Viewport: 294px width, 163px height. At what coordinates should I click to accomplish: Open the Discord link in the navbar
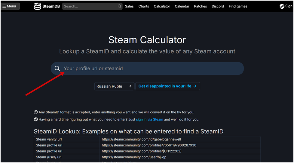click(218, 6)
